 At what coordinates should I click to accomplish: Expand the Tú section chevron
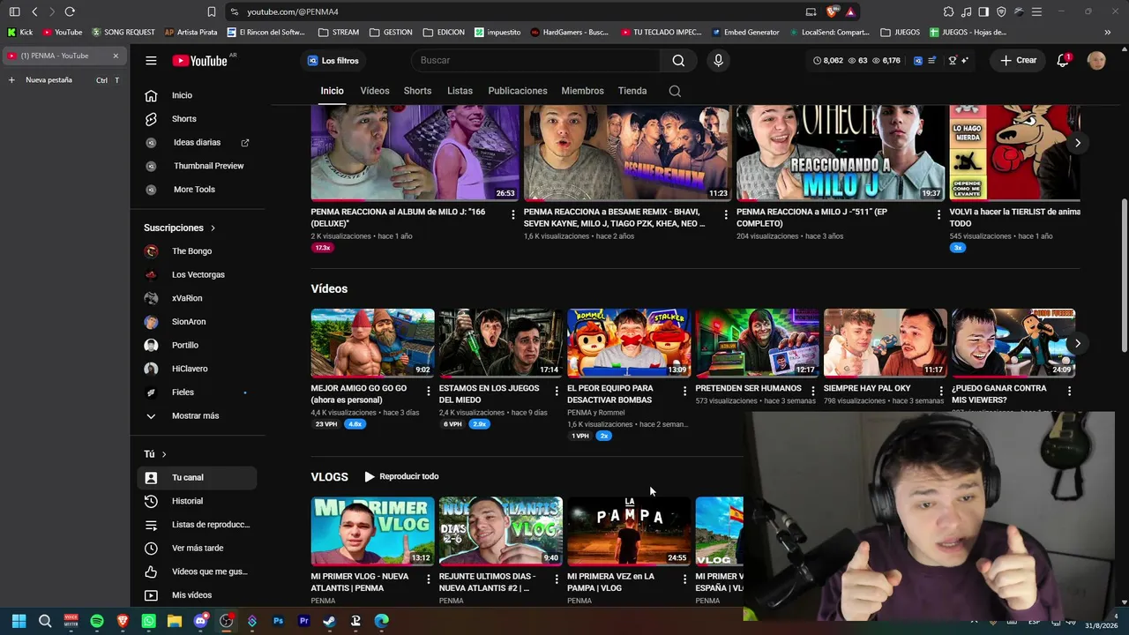pyautogui.click(x=163, y=454)
